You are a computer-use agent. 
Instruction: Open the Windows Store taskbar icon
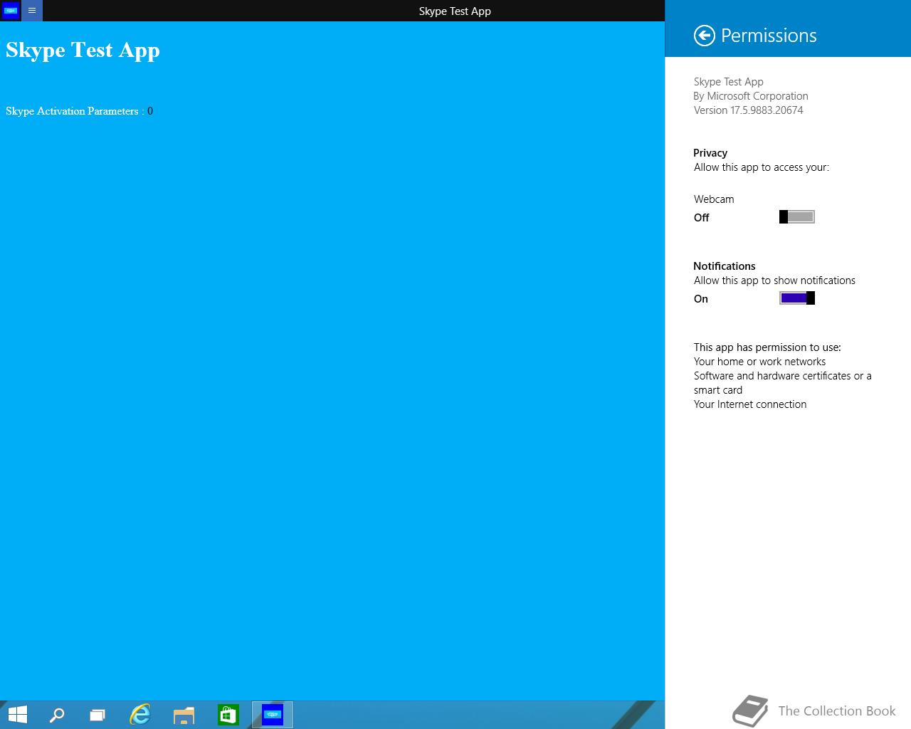(228, 714)
